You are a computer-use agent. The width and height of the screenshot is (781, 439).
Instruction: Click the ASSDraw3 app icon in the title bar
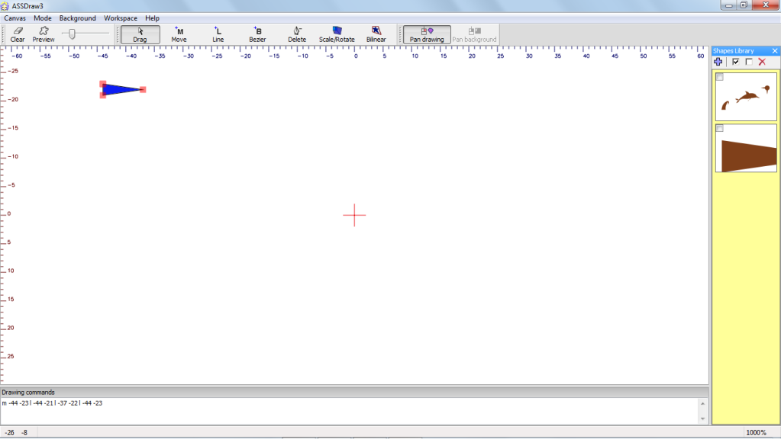5,6
